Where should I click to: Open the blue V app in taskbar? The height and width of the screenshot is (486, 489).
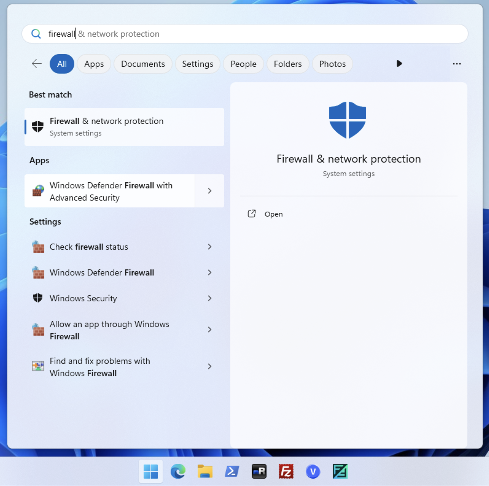tap(313, 471)
